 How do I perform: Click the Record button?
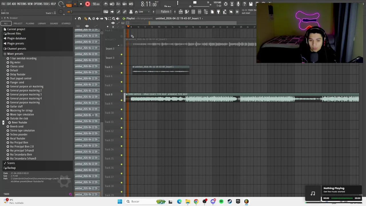point(87,4)
